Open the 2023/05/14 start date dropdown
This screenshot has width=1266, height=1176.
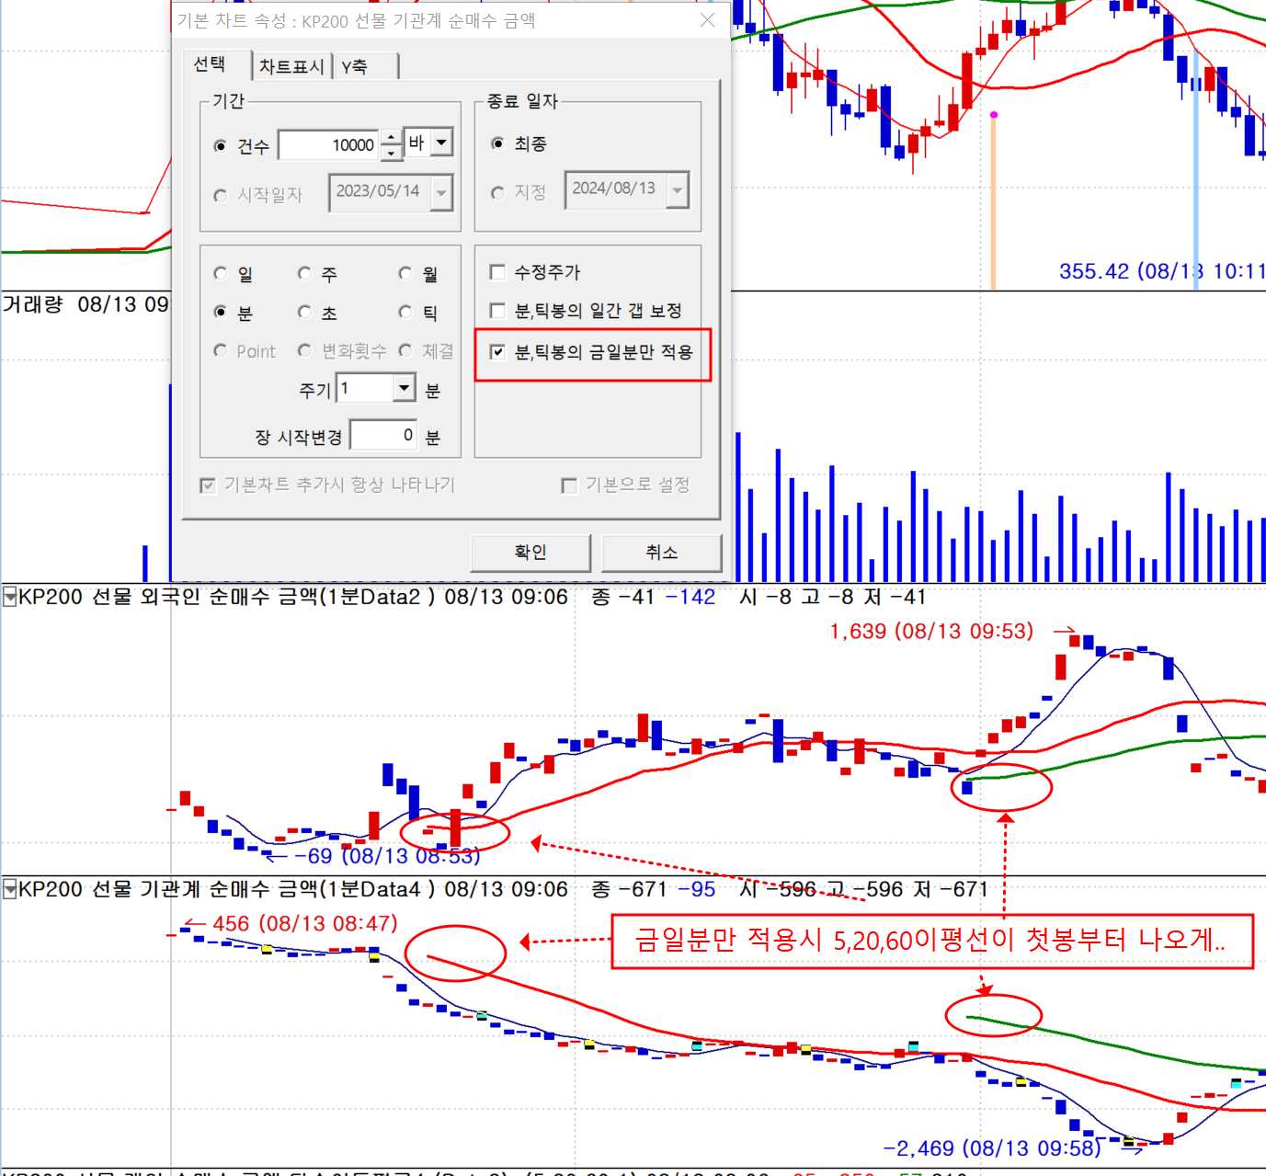coord(441,193)
